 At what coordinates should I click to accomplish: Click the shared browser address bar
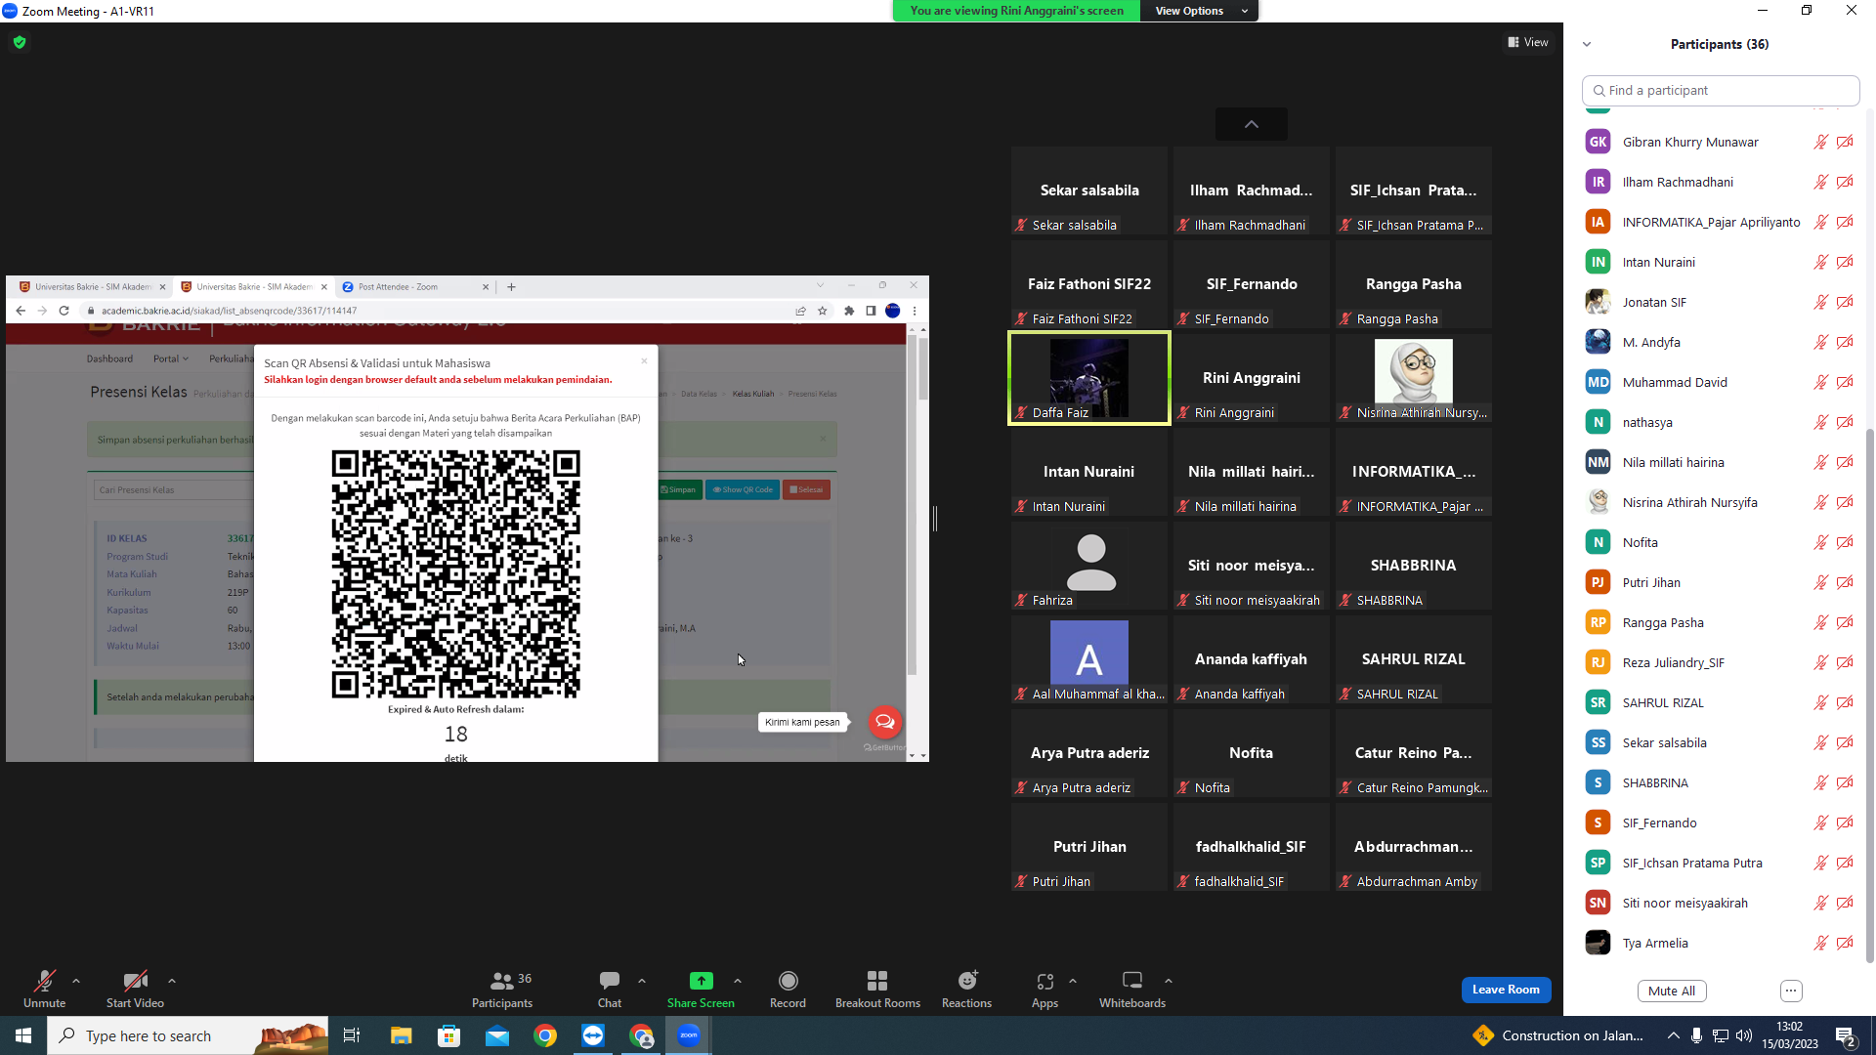(440, 311)
